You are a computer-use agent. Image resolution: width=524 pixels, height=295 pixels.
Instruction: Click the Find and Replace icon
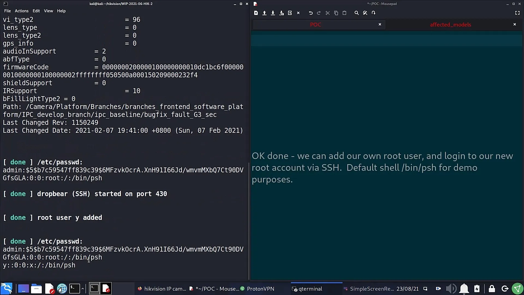[x=365, y=13]
